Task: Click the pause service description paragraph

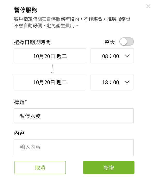Action: [x=72, y=22]
